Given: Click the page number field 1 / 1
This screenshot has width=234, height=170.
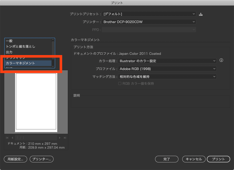Looking at the screenshot, I should point(36,138).
